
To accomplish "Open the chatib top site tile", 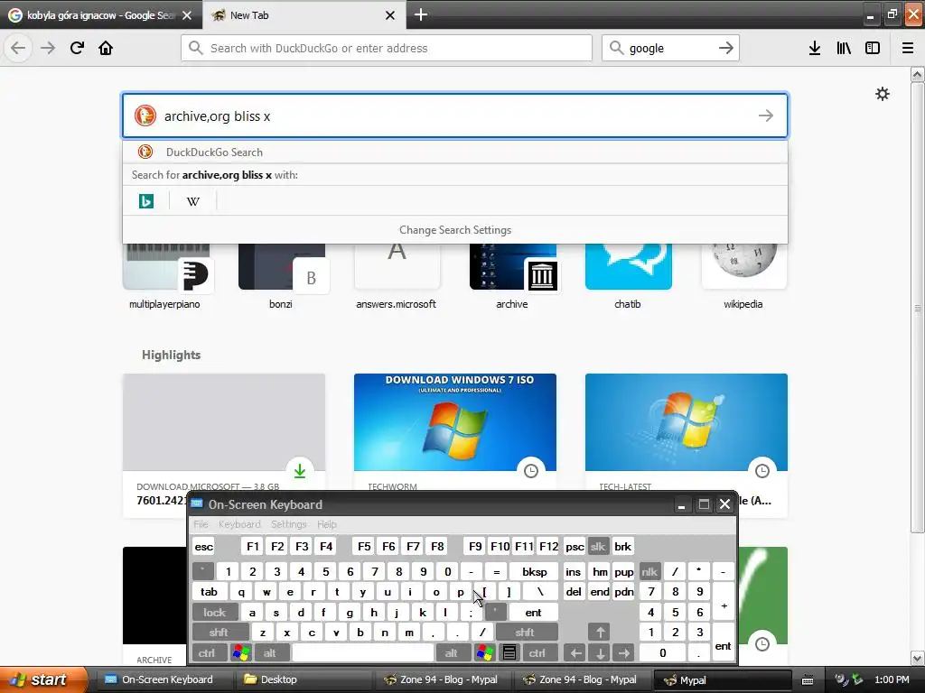I will 628,274.
